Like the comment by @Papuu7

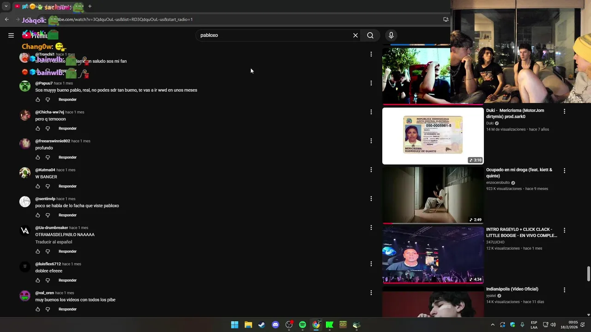click(38, 100)
